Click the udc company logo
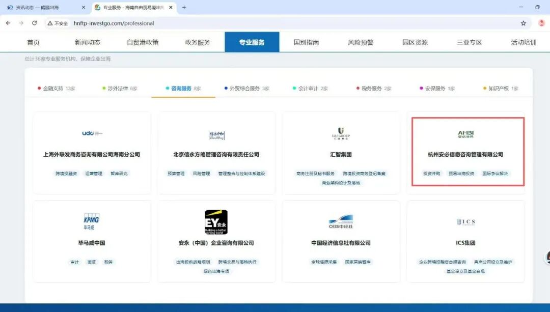 [92, 133]
